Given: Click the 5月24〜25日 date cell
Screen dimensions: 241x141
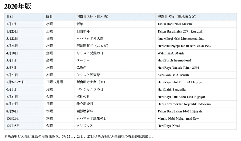Looking at the screenshot, I should point(24,82).
